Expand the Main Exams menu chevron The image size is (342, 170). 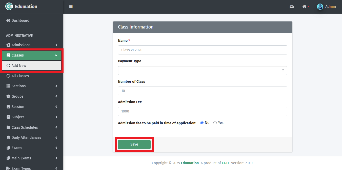56,158
